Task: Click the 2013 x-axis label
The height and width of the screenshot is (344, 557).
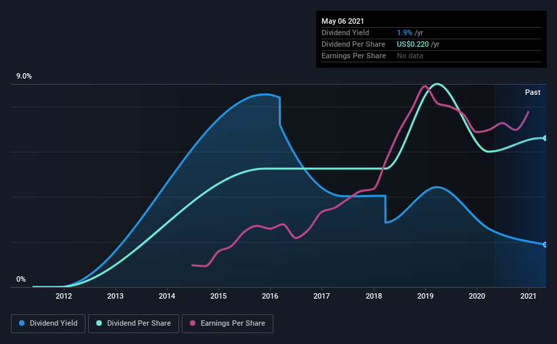Action: (115, 296)
